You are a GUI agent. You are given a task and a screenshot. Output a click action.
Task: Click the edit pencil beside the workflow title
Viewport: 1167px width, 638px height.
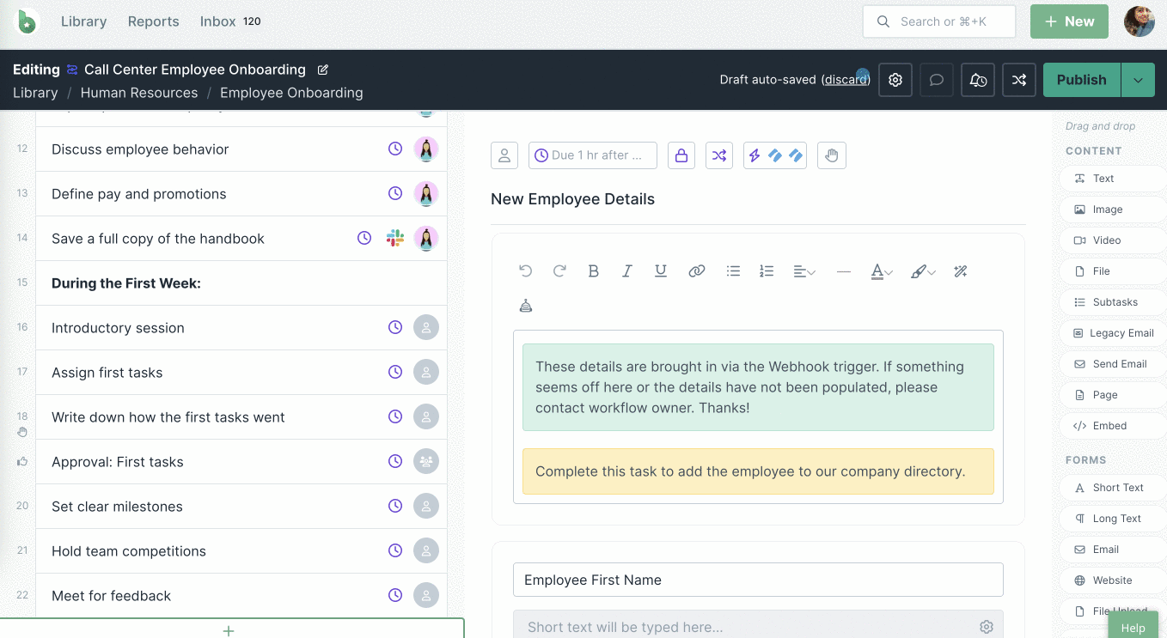[x=323, y=70]
